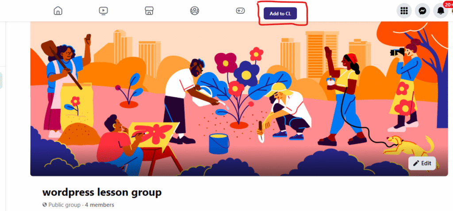This screenshot has width=453, height=211.
Task: Open Messenger chats icon
Action: [x=422, y=11]
